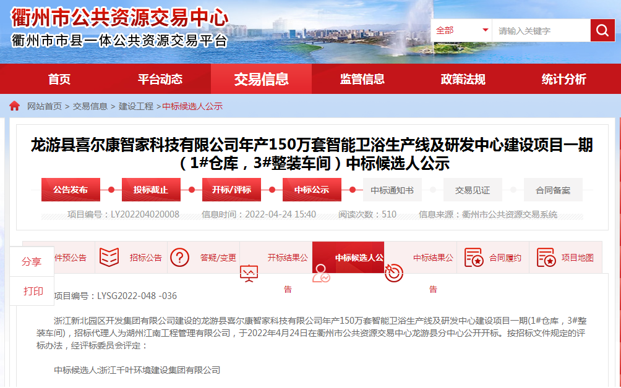Viewport: 621px width, 388px height.
Task: Click the target icon for 中标结果
Action: [x=393, y=272]
